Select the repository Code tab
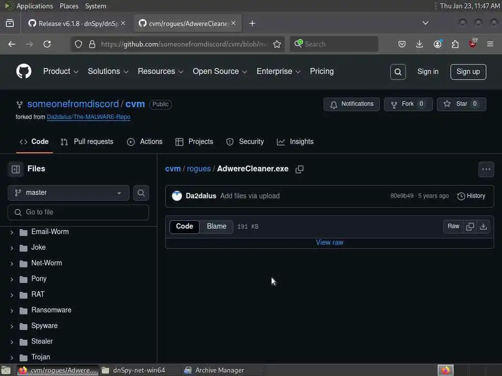Viewport: 502px width, 376px height. (34, 141)
